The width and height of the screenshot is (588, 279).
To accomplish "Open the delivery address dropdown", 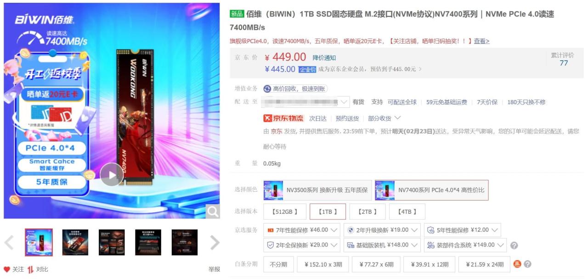I will click(x=305, y=102).
